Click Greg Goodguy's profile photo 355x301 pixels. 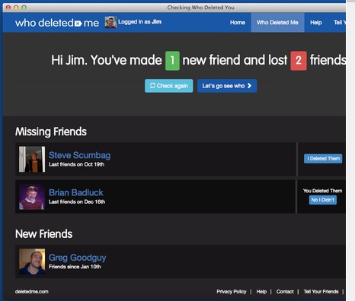[x=32, y=261]
